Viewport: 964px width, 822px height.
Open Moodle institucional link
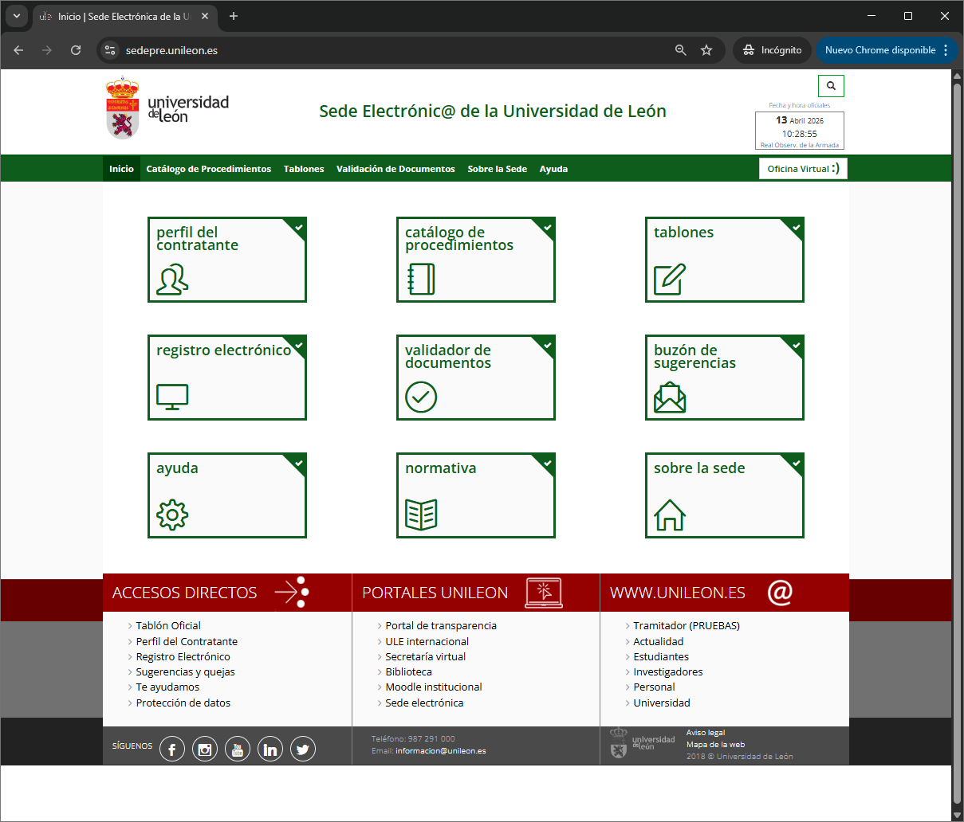click(x=434, y=687)
